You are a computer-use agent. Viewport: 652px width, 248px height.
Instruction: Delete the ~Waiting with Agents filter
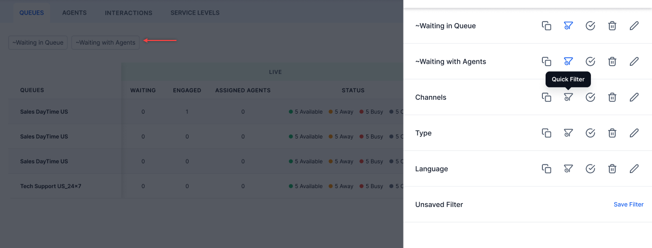[612, 61]
